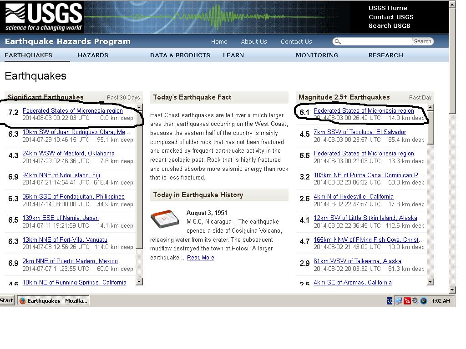
Task: Open the 4km N of Hydesville, California link
Action: point(354,197)
